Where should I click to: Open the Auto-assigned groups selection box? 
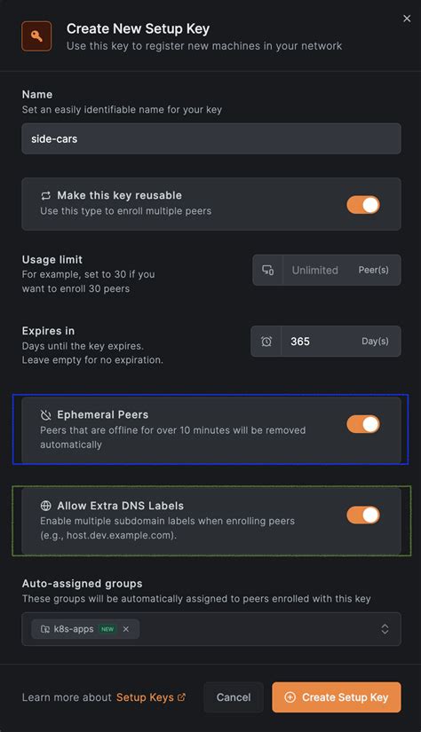click(x=211, y=629)
